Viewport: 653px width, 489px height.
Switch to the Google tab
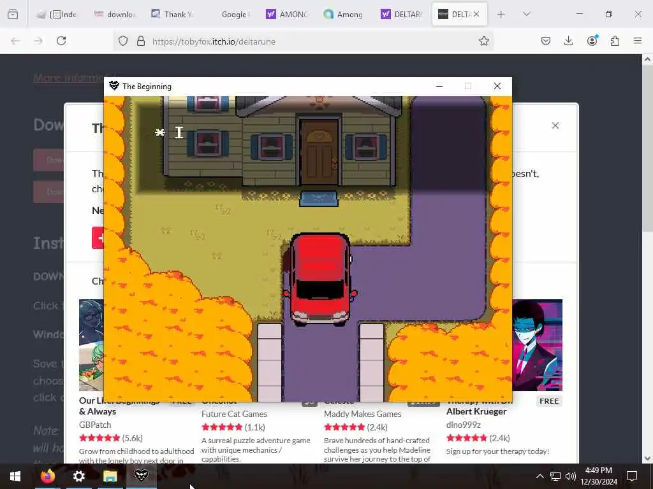pos(230,15)
